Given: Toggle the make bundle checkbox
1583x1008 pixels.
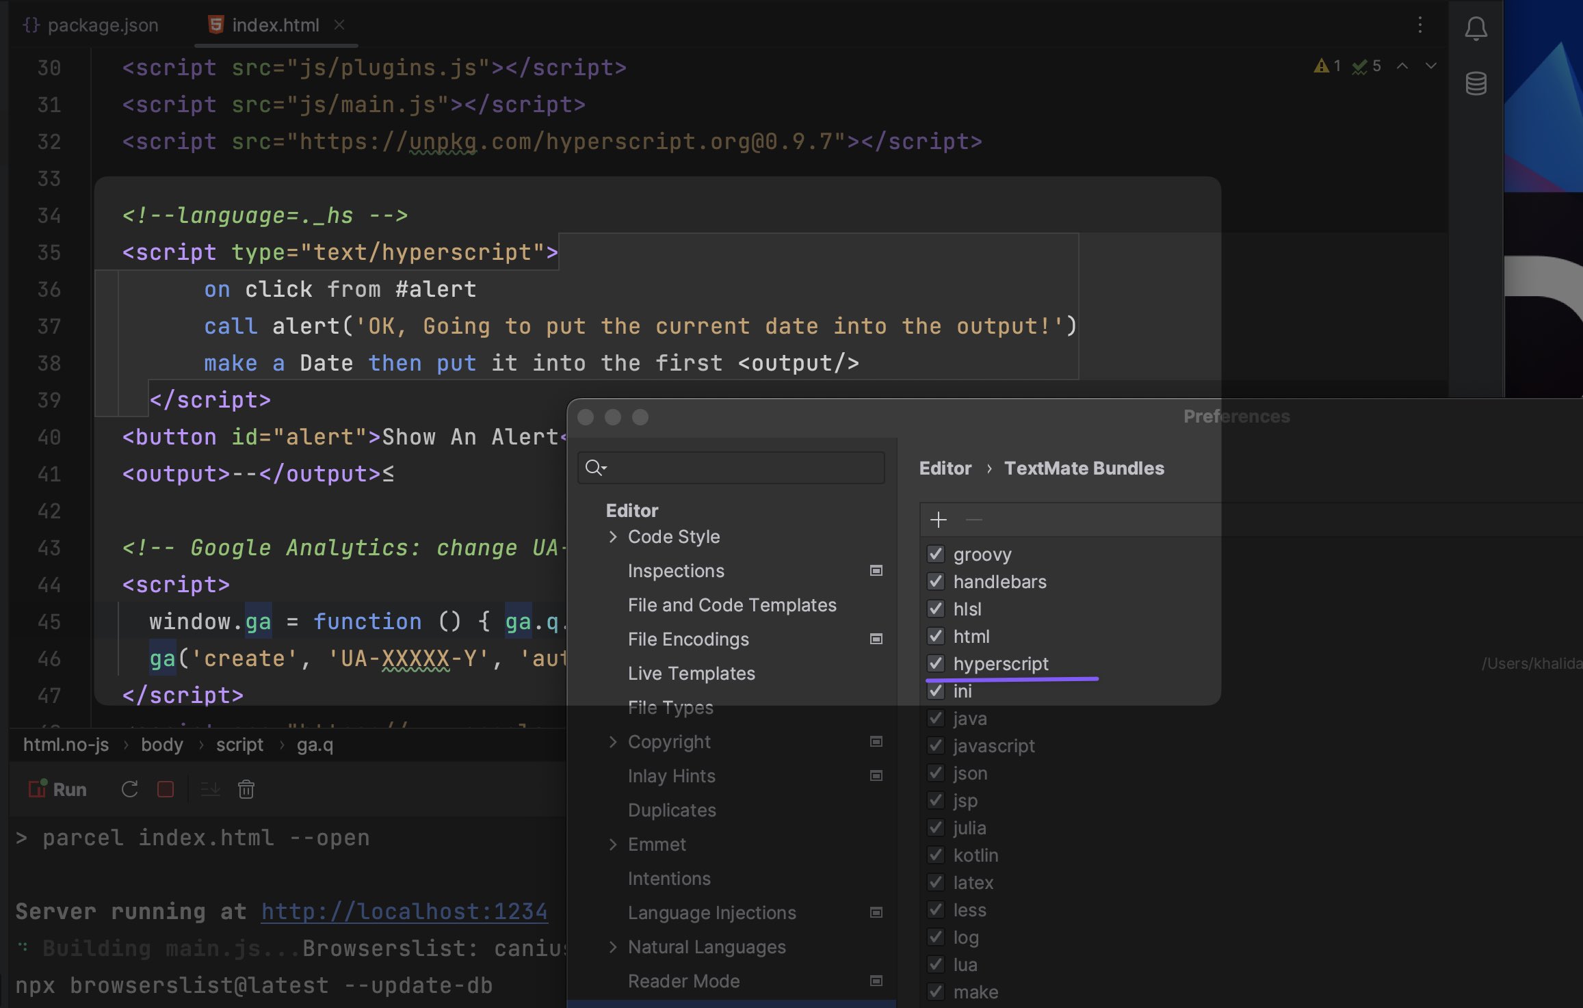Looking at the screenshot, I should point(936,992).
